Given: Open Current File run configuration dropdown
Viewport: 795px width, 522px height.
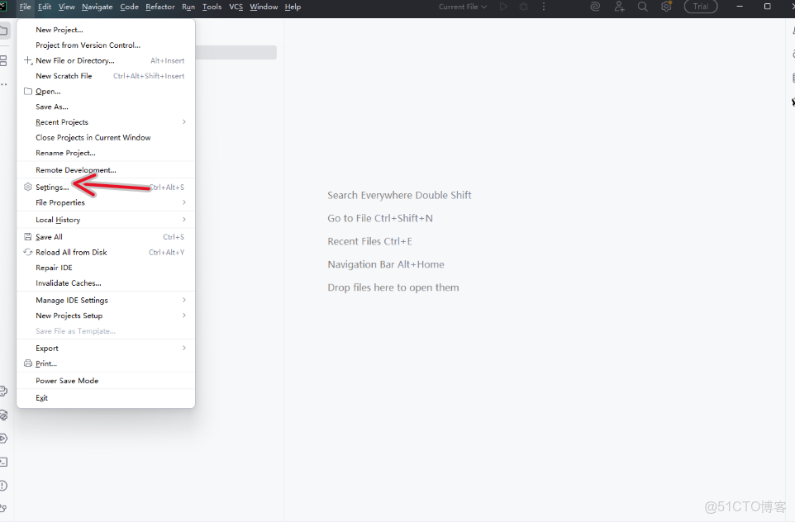Looking at the screenshot, I should point(463,7).
